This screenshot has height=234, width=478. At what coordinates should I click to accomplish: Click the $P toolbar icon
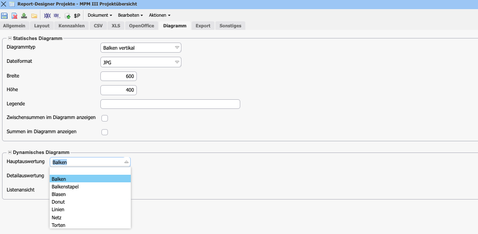pyautogui.click(x=77, y=16)
